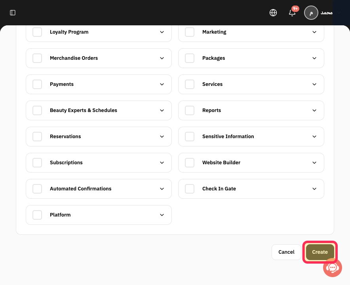Toggle the sidebar panel icon

coord(13,13)
